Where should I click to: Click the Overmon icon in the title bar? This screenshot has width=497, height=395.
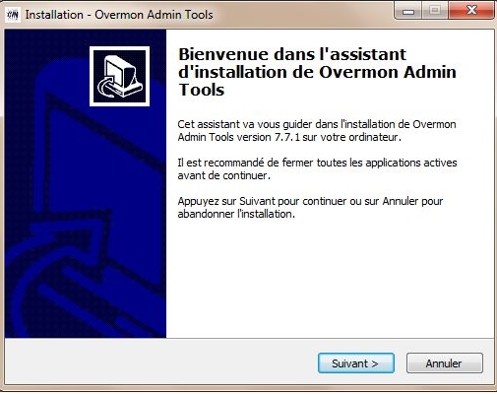coord(13,15)
